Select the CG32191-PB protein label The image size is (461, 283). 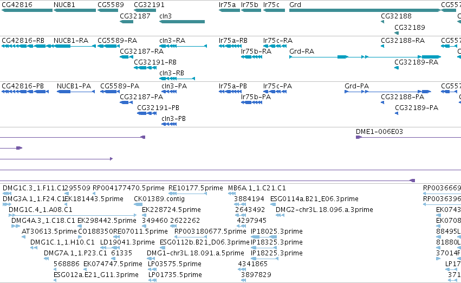158,108
